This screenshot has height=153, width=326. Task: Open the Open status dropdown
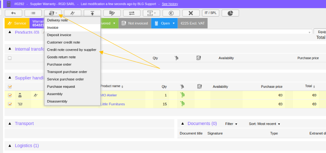164,23
